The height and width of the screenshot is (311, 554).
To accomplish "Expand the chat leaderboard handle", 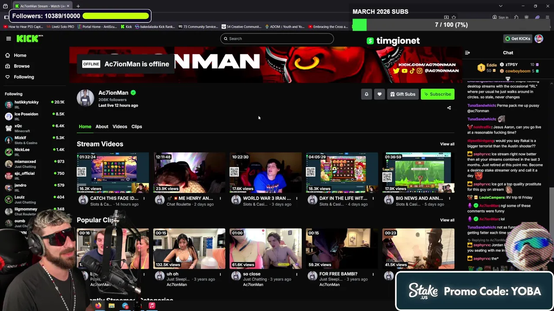I will (508, 79).
